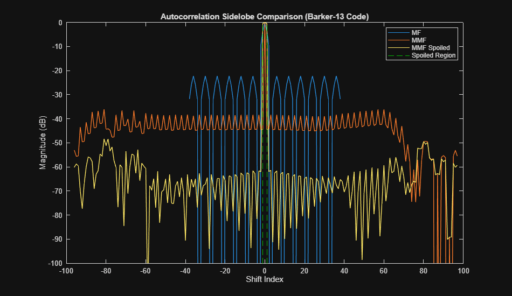Click the MF legend entry label
The width and height of the screenshot is (512, 296).
[416, 33]
